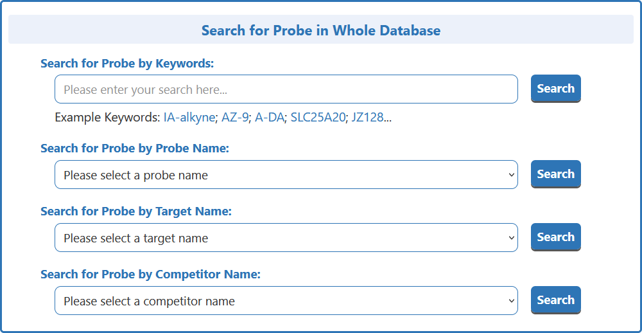Viewport: 642px width, 333px height.
Task: Select the JZ128 example keyword link
Action: [368, 118]
